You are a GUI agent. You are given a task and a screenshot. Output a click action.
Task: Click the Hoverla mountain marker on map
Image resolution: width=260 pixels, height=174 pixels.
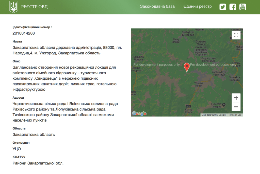224,105
